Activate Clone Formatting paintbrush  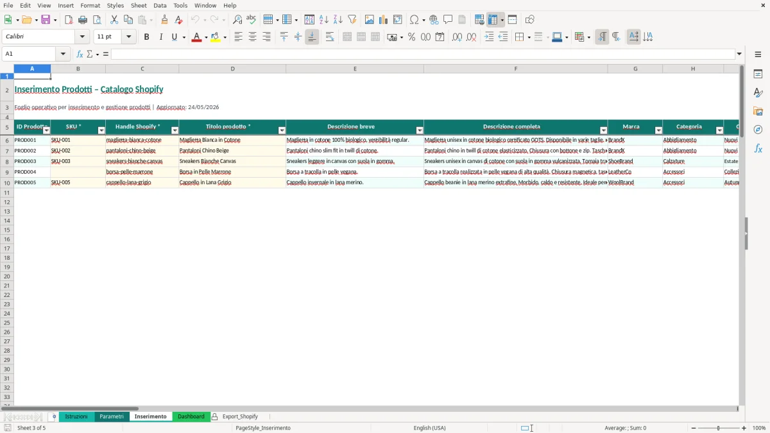[165, 20]
